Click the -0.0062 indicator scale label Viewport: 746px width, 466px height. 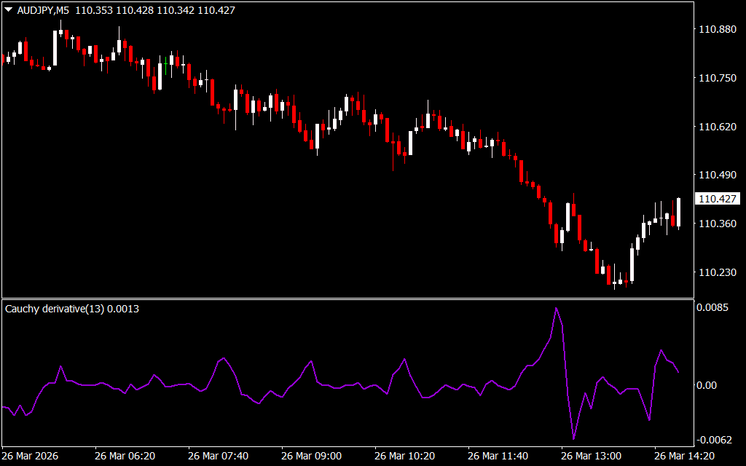pos(715,440)
